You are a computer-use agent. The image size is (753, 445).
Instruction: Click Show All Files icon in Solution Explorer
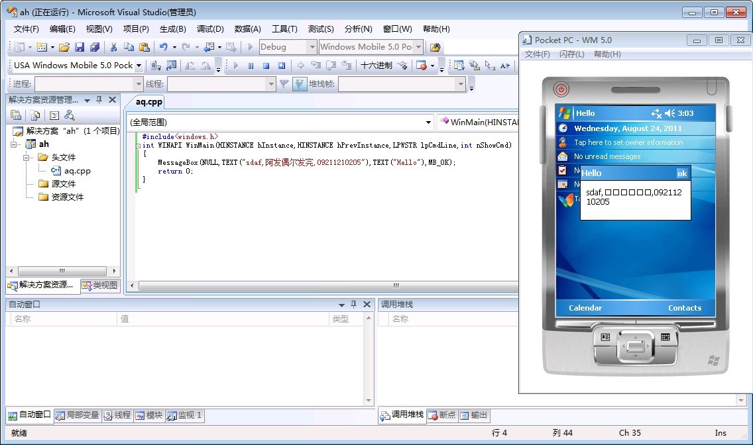[35, 115]
